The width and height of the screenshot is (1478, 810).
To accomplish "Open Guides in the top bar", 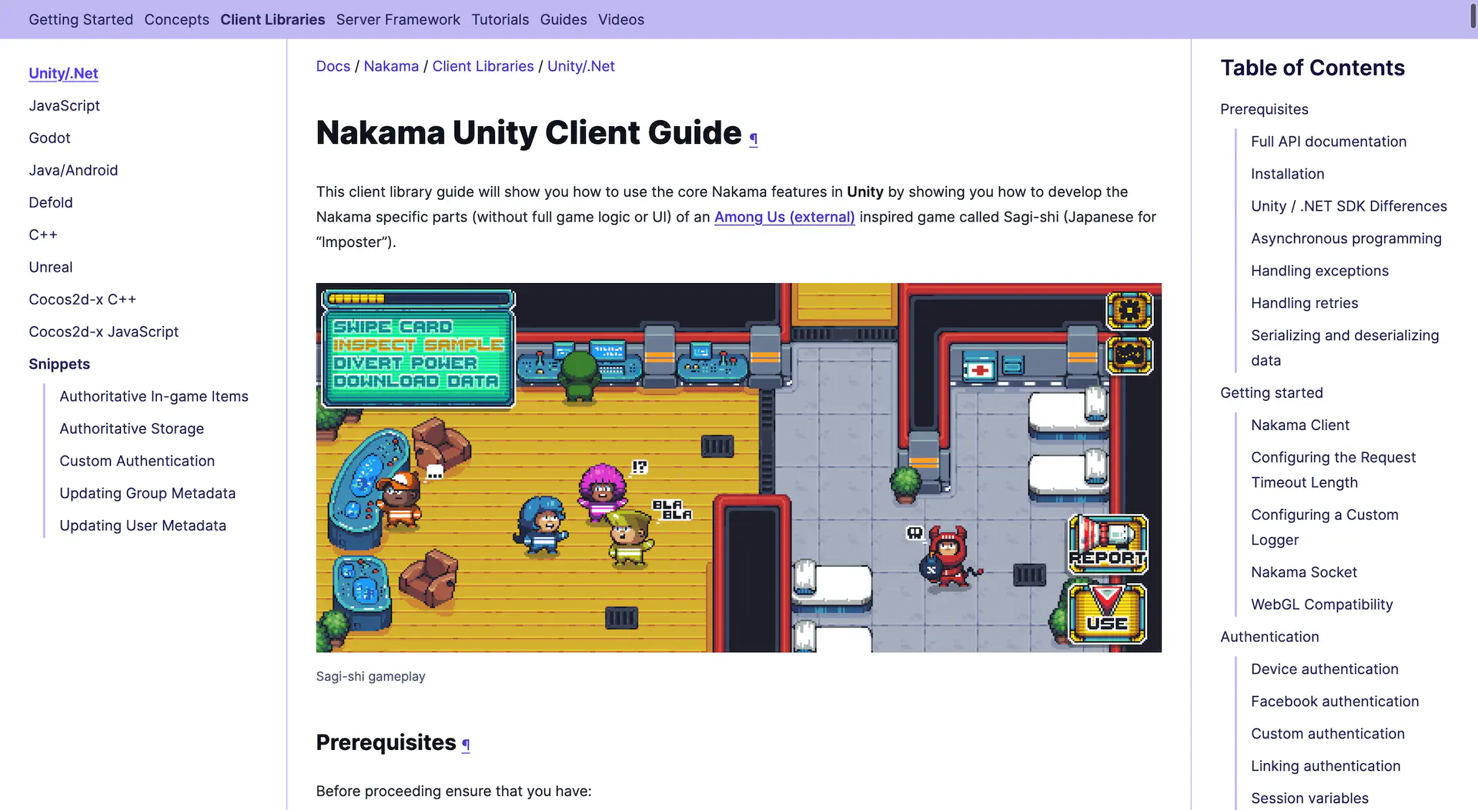I will click(x=563, y=19).
